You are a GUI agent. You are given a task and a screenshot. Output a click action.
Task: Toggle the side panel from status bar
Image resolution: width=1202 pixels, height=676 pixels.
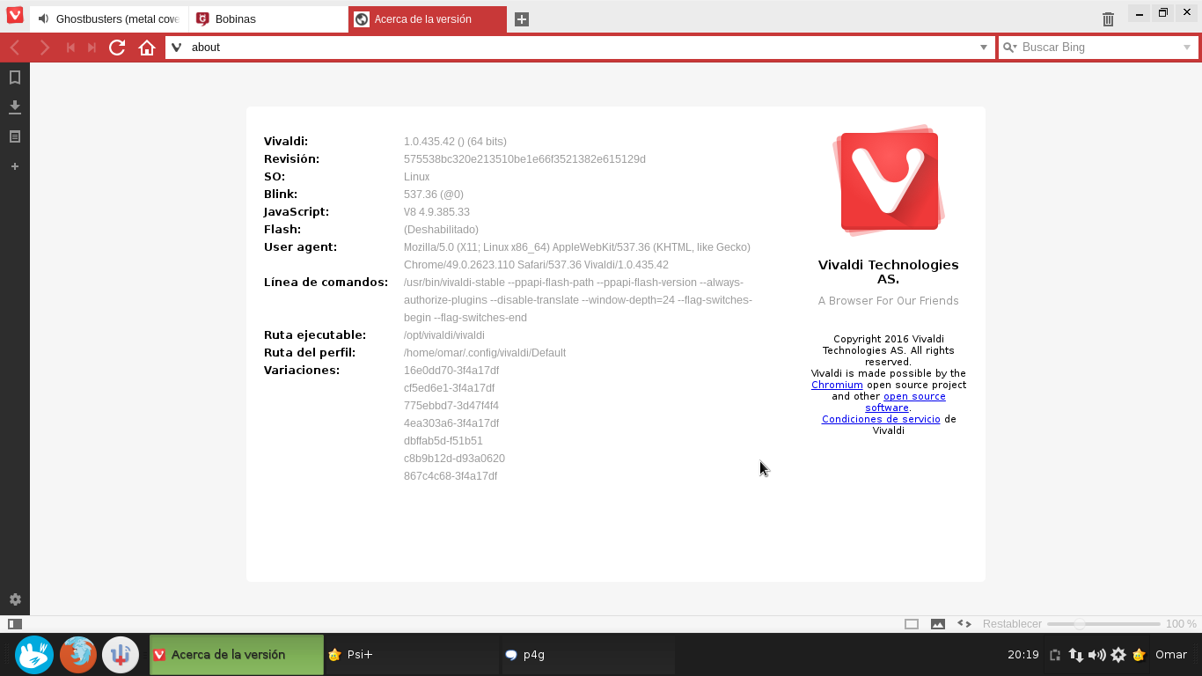pos(15,624)
